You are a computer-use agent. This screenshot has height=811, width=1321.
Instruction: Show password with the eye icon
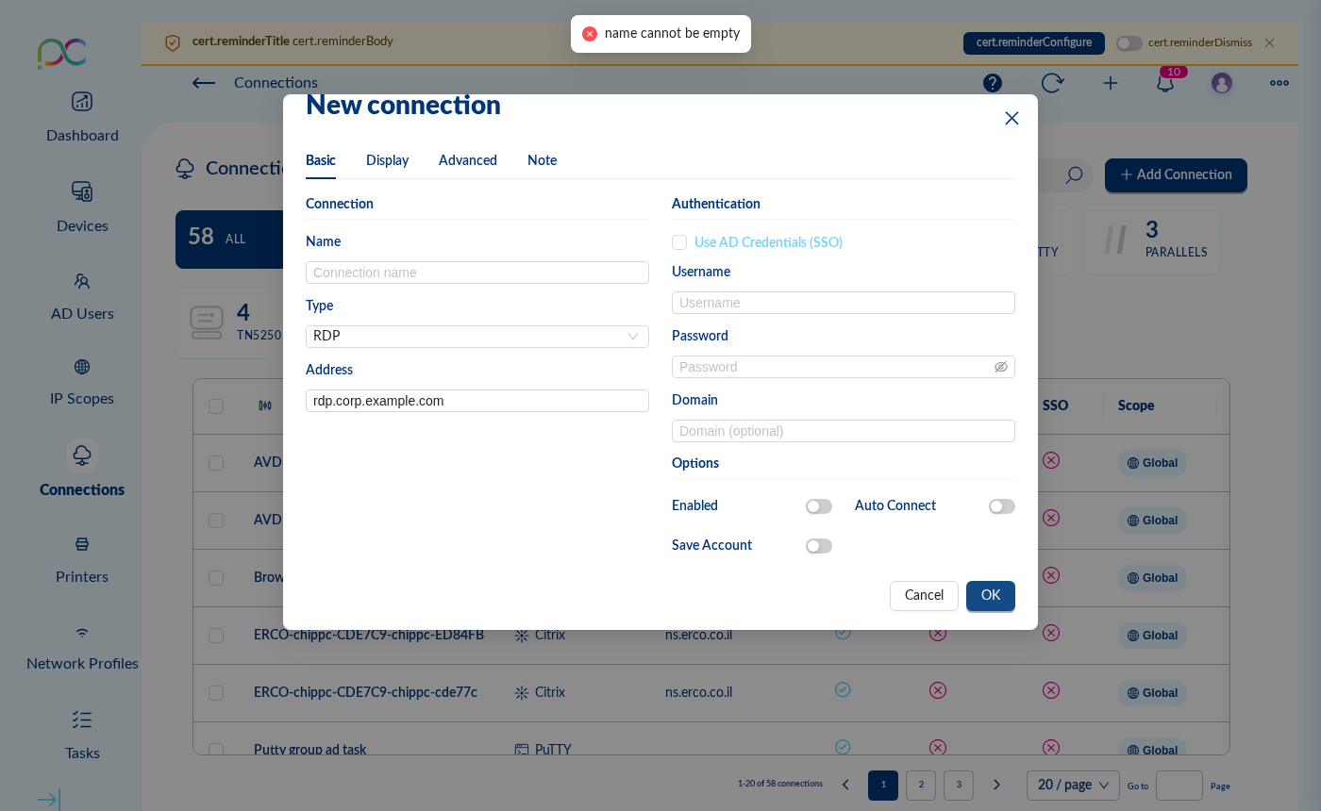tap(1001, 367)
